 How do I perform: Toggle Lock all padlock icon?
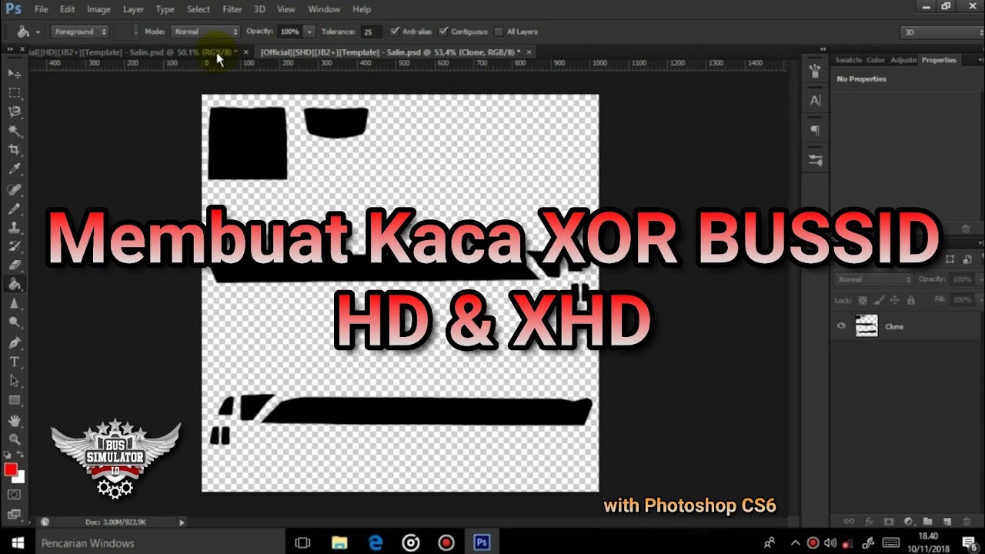tap(910, 300)
